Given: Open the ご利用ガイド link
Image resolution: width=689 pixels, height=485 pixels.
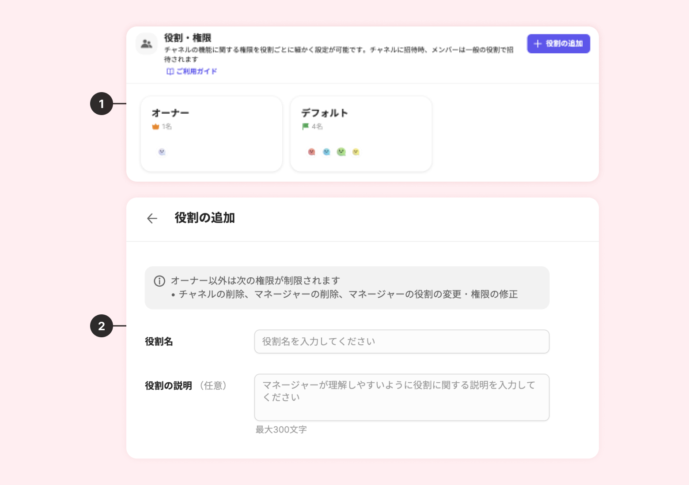Looking at the screenshot, I should [x=192, y=71].
